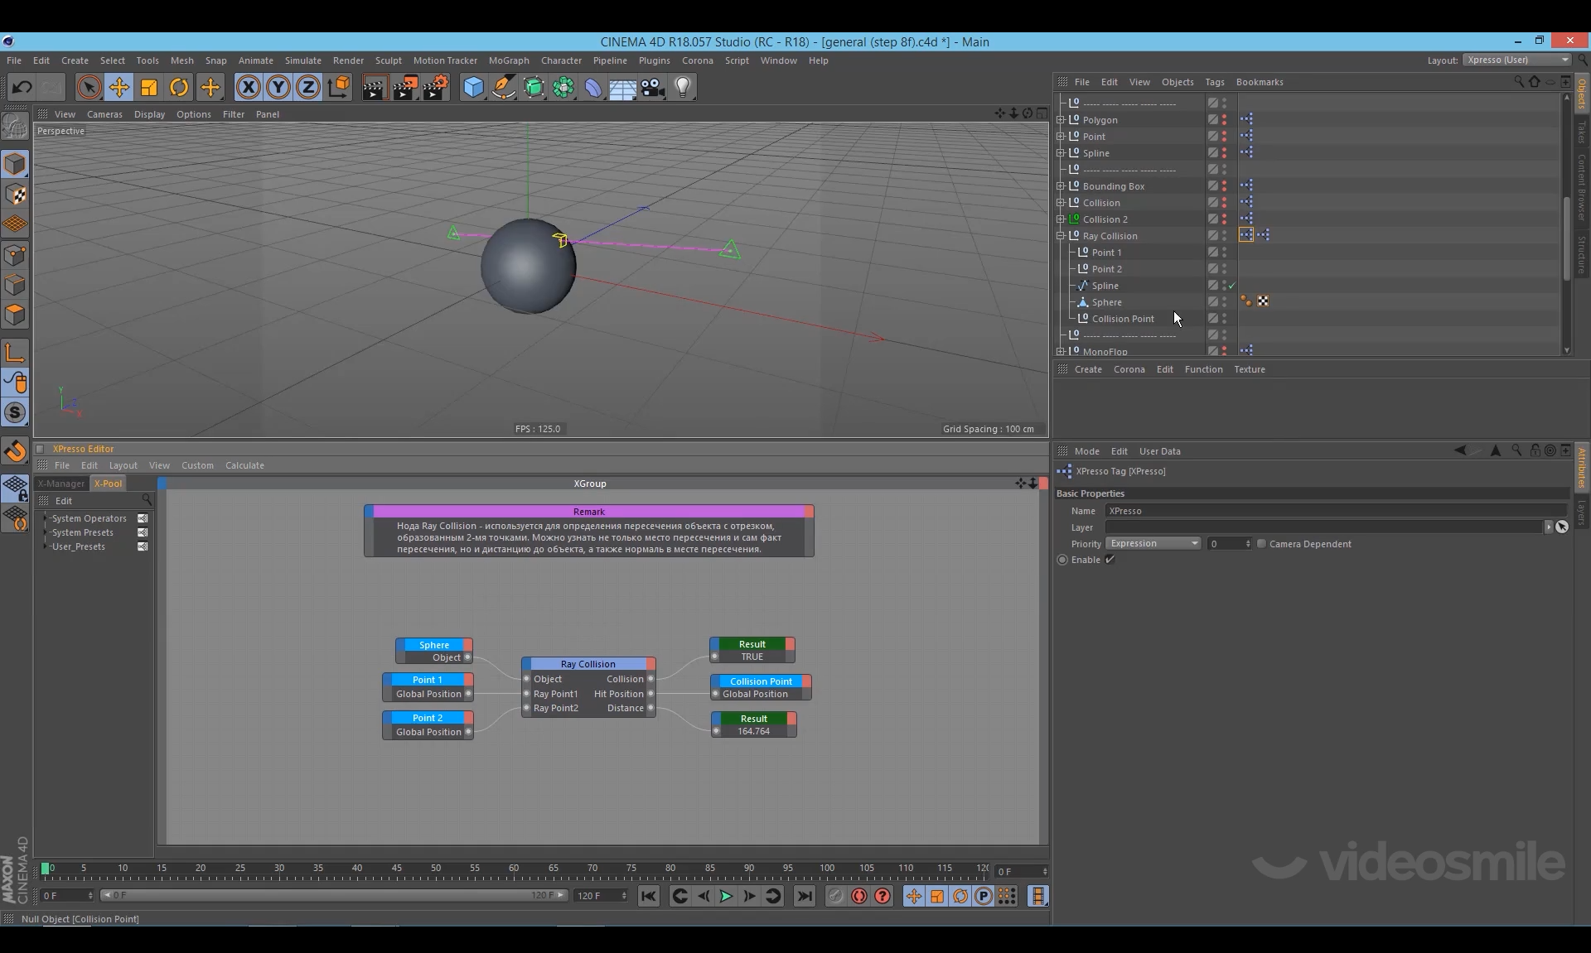Add a light object icon
1591x953 pixels.
(x=682, y=87)
